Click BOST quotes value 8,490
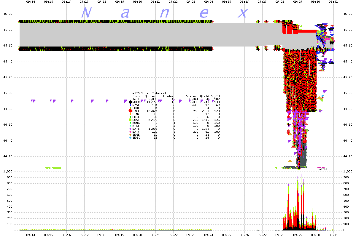The image size is (356, 237). coord(153,120)
